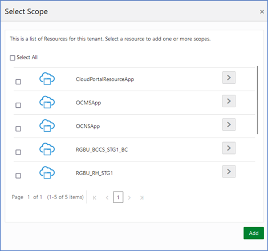Expand scopes for CloudPortalResourceApp
This screenshot has height=251, width=268.
click(x=229, y=78)
